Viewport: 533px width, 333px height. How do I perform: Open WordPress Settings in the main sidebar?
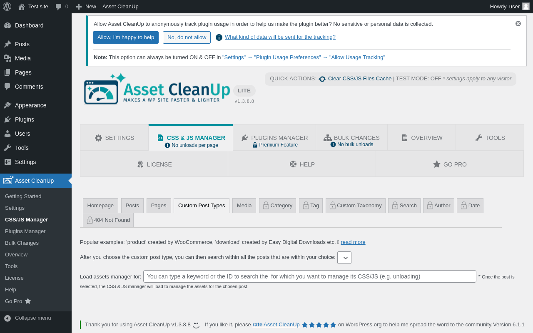[36, 162]
